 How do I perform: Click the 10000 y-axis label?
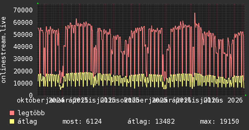[x=23, y=83]
